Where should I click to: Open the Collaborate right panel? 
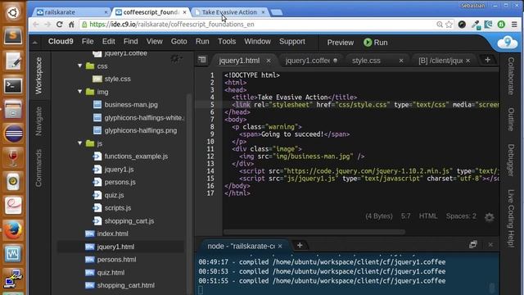pyautogui.click(x=511, y=75)
